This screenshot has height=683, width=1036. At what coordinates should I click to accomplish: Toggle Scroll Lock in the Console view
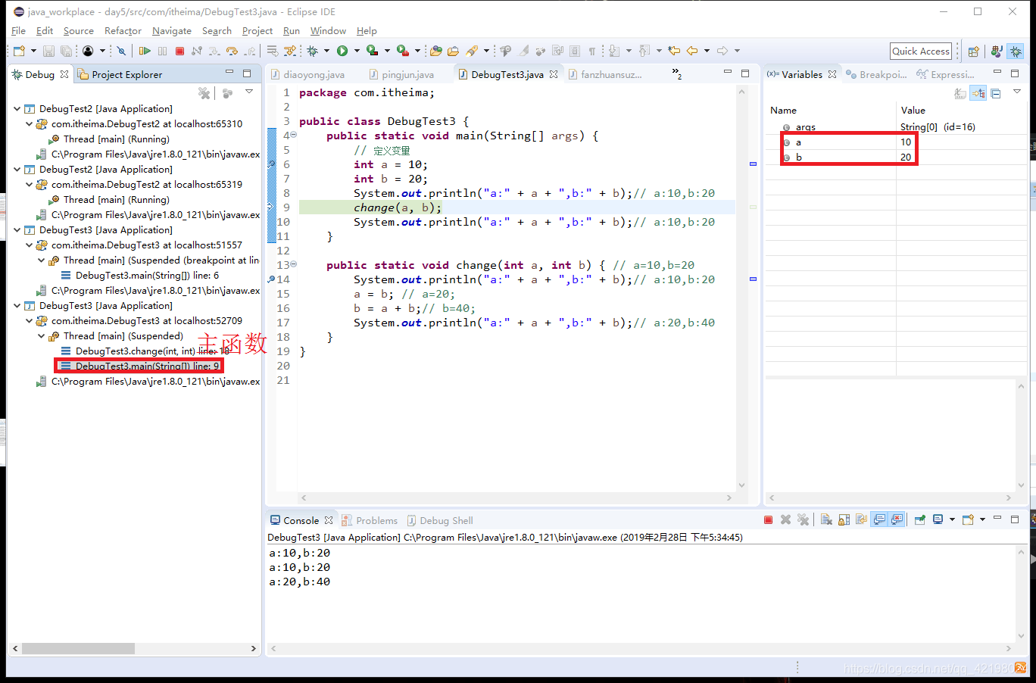pyautogui.click(x=844, y=519)
